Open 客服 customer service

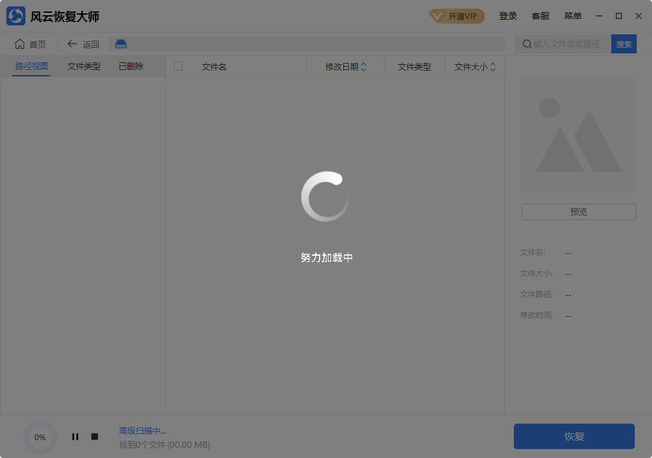540,16
